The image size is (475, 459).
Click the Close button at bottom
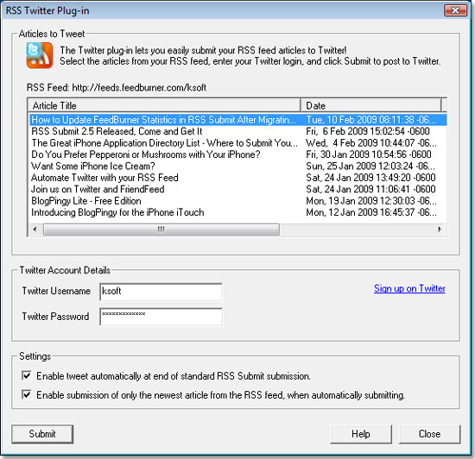(x=429, y=434)
